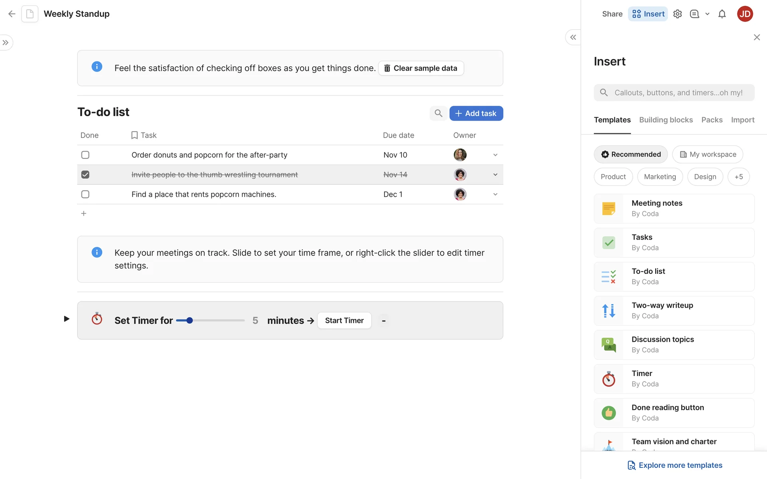Click the search icon in To-do list
Image resolution: width=767 pixels, height=479 pixels.
438,113
